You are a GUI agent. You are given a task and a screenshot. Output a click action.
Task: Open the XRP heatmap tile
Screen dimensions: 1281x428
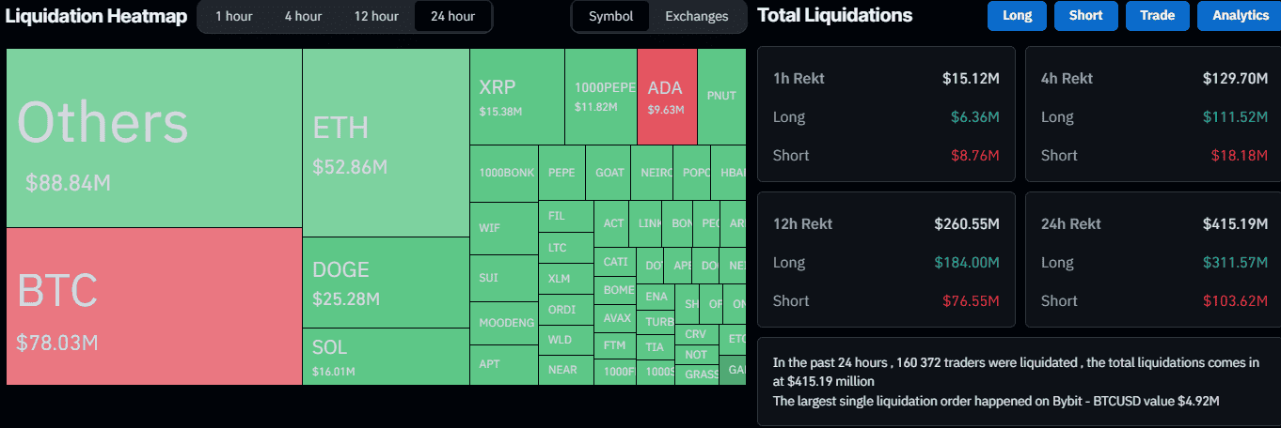[516, 97]
